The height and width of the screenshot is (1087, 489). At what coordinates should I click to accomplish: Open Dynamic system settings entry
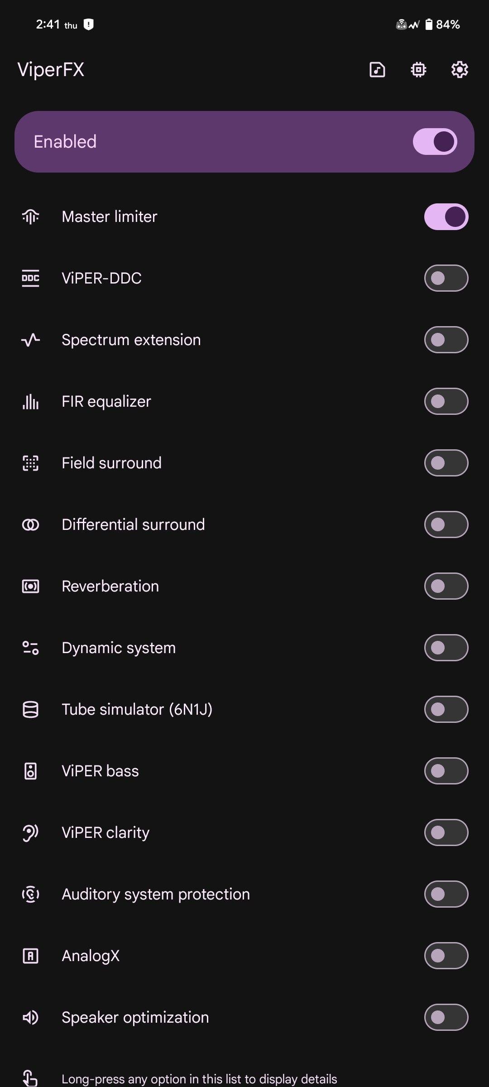(x=119, y=648)
